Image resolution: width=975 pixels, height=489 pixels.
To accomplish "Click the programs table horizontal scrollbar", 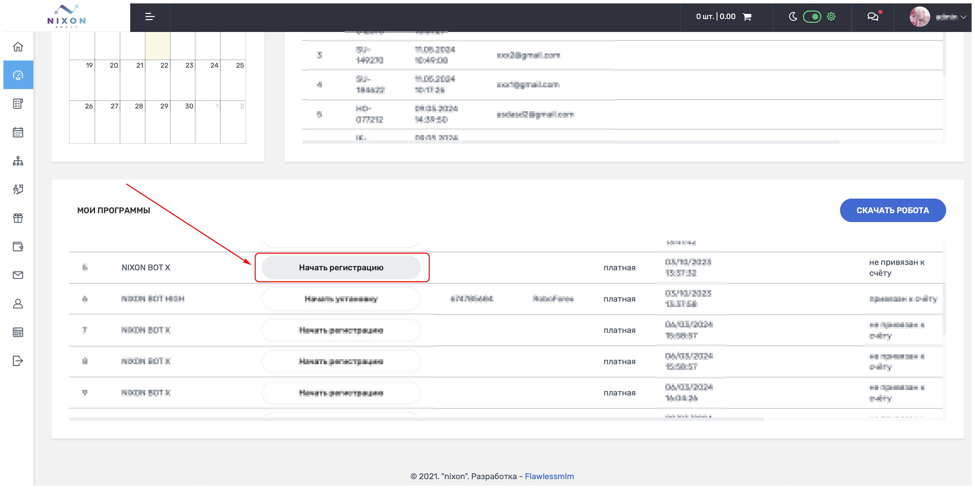I will pos(416,419).
